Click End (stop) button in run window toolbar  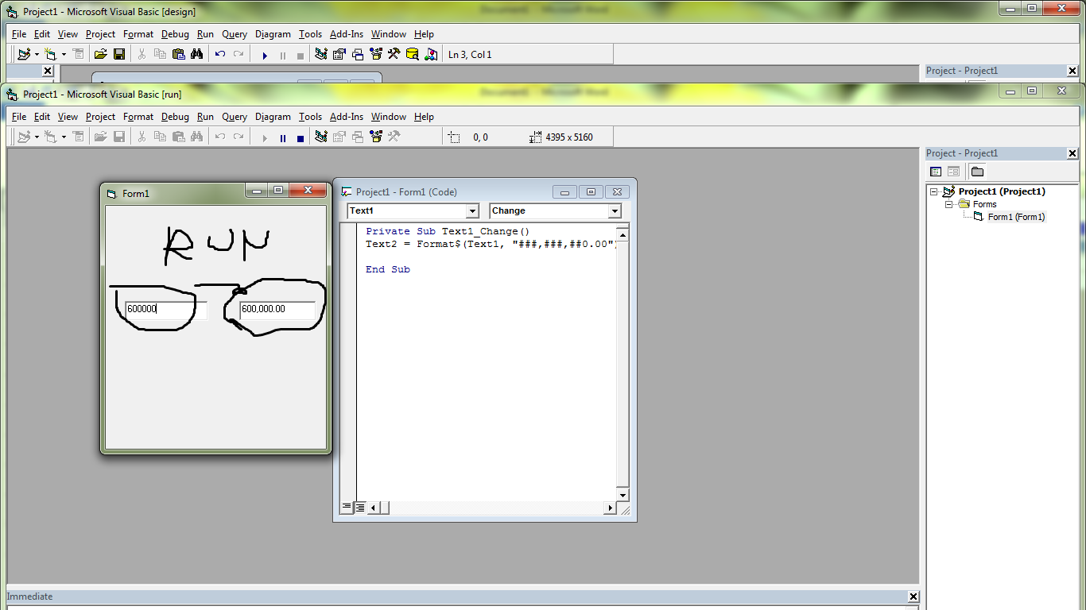pos(300,137)
